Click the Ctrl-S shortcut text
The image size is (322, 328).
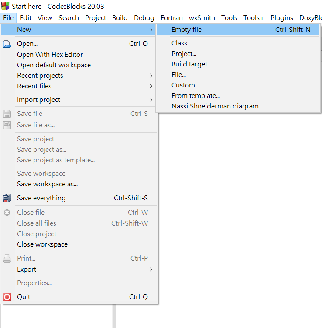coord(139,114)
